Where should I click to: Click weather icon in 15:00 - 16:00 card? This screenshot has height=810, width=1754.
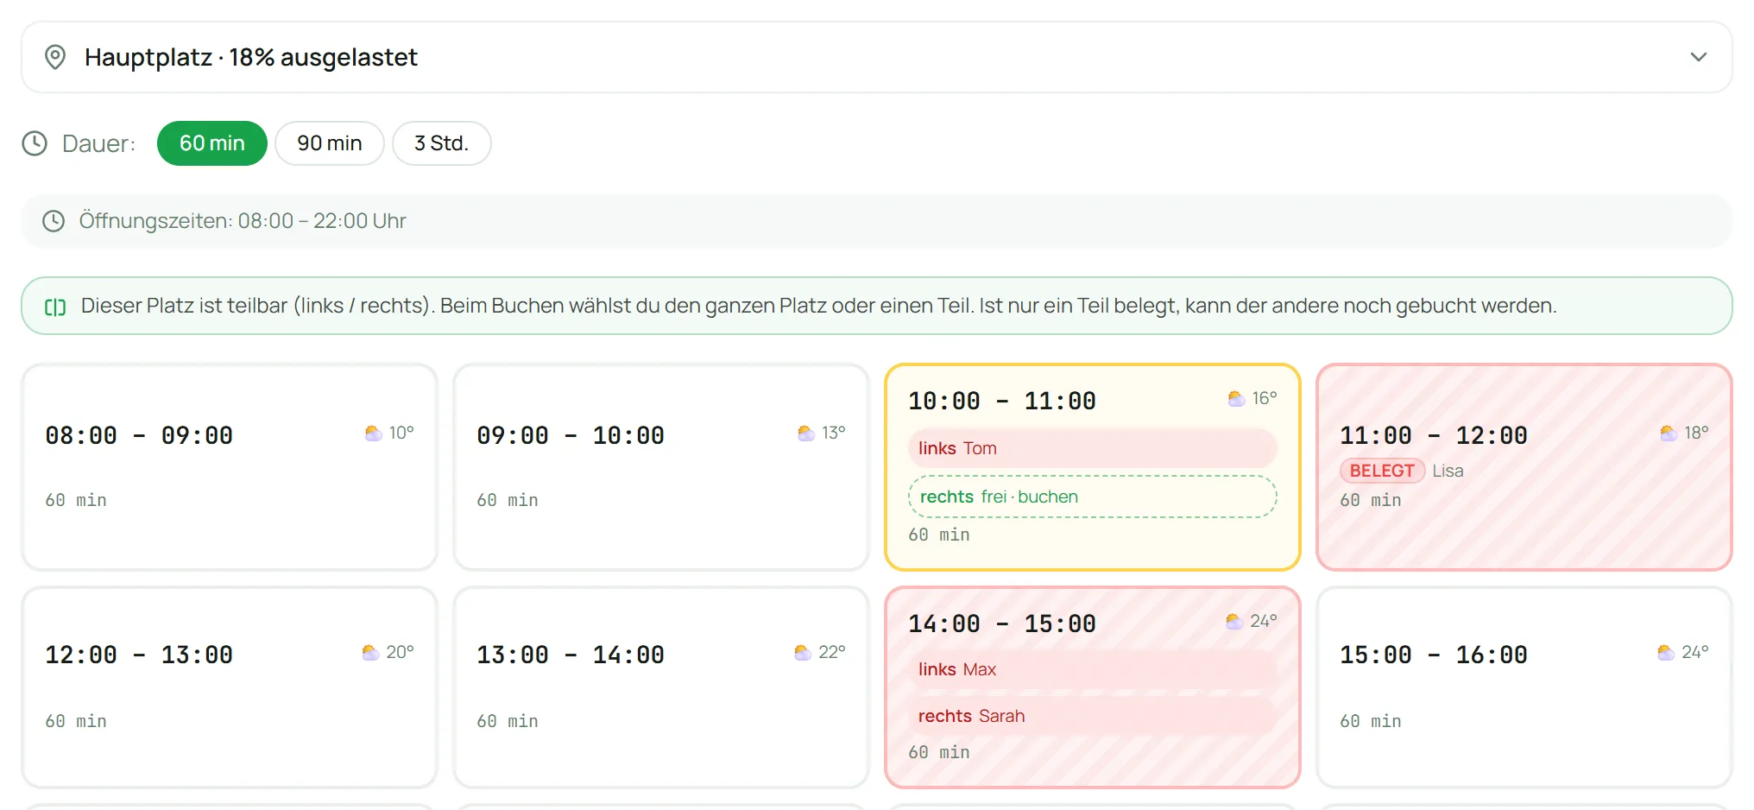click(1666, 652)
